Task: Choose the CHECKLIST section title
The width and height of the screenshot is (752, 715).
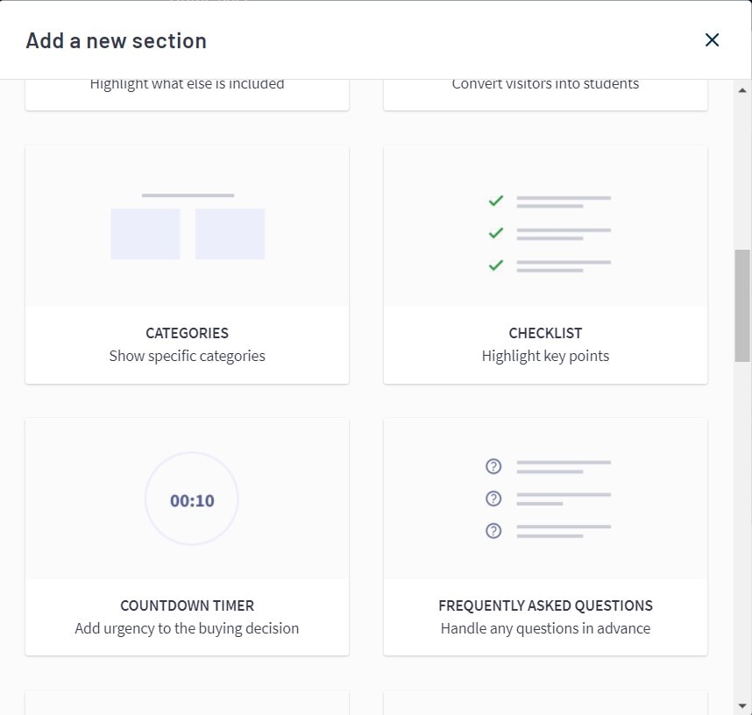Action: [x=545, y=333]
